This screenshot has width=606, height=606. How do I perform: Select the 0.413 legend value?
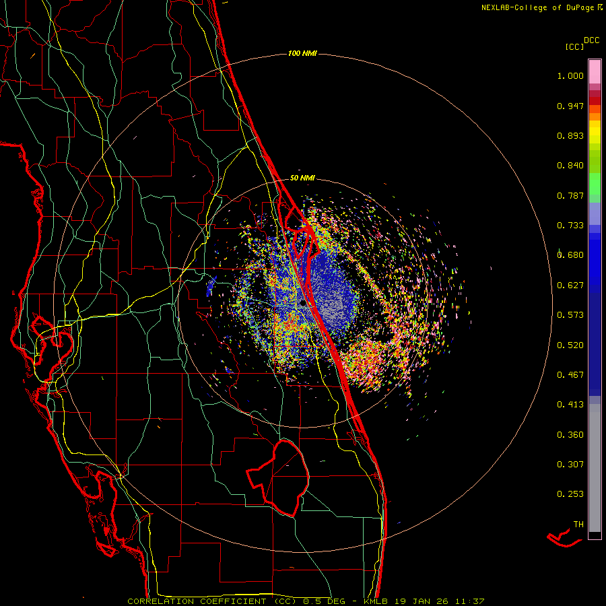[570, 405]
